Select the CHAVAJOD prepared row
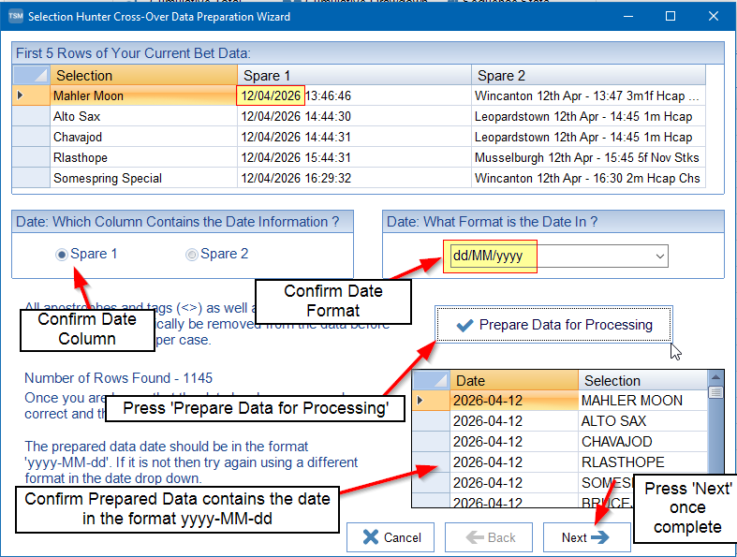Image resolution: width=737 pixels, height=557 pixels. click(x=642, y=442)
